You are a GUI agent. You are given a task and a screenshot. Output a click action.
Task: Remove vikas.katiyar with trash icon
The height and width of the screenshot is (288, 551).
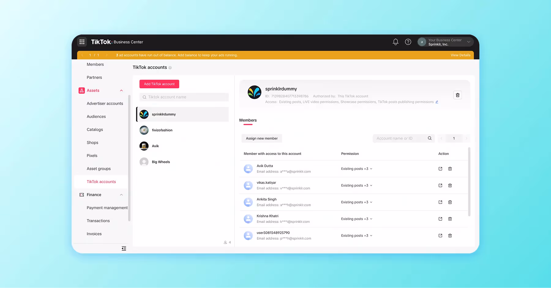coord(450,185)
